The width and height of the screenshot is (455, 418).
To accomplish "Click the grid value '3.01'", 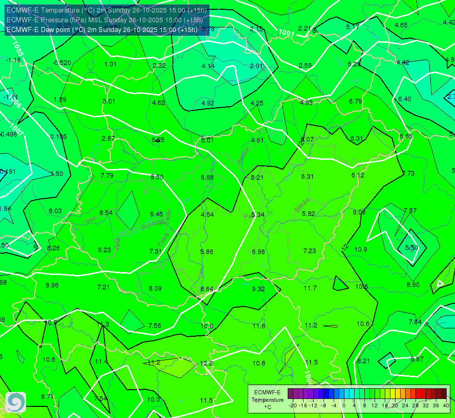I will coord(109,101).
